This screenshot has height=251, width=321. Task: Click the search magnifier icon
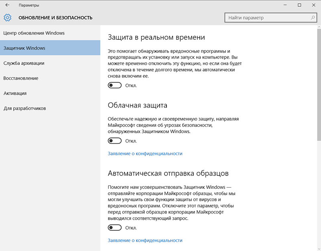[313, 18]
